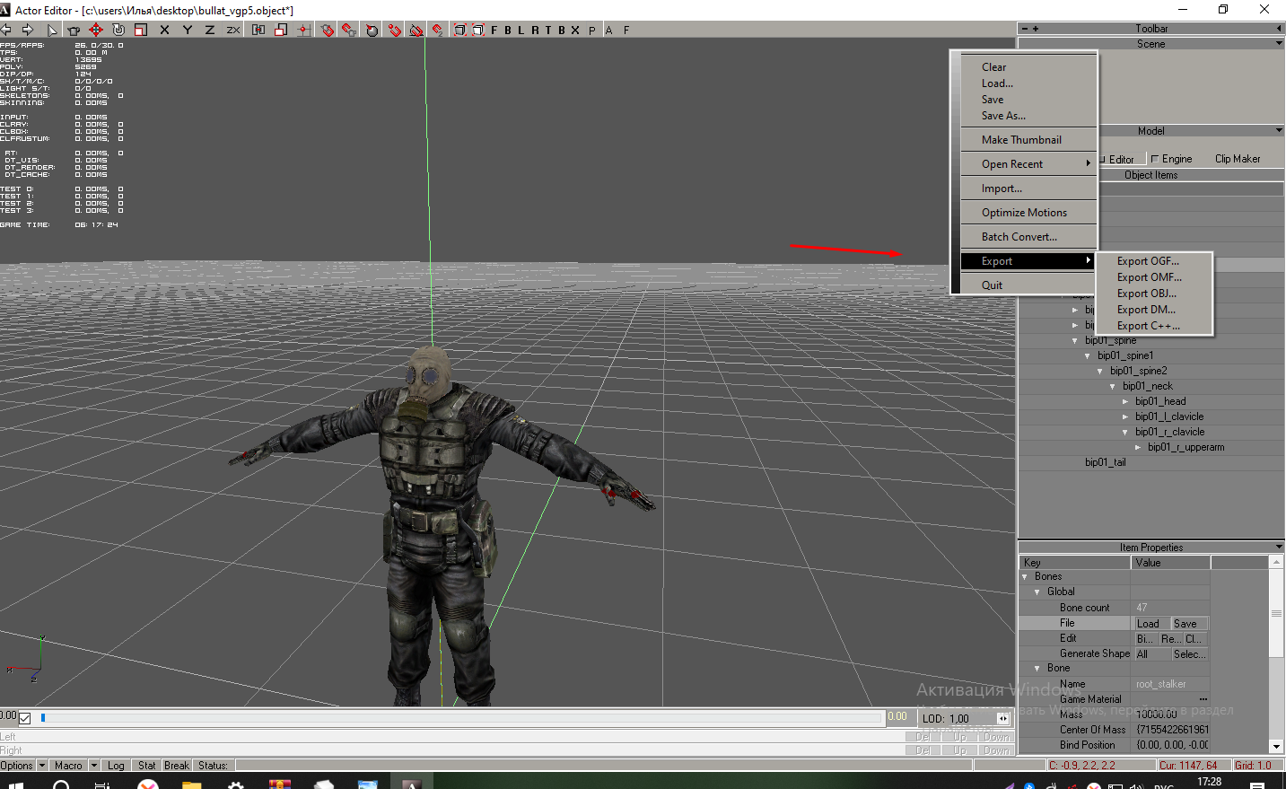Click the Load button in File row
This screenshot has width=1286, height=789.
(1151, 624)
